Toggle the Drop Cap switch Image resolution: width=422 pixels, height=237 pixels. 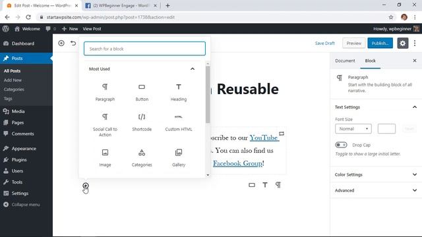click(x=341, y=145)
